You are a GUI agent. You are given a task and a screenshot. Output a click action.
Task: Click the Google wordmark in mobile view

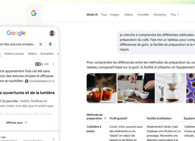(x=16, y=33)
